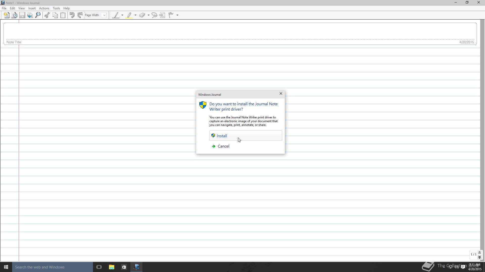Click the Save floppy disk icon
485x272 pixels.
(x=22, y=15)
